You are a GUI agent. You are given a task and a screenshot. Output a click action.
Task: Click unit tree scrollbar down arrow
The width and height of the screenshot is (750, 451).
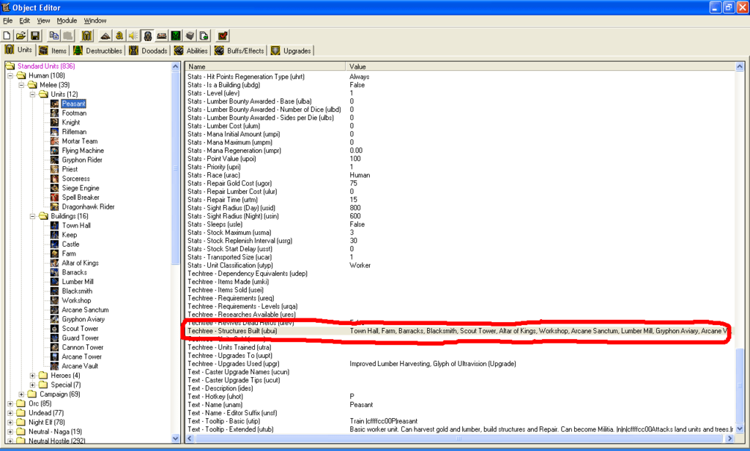[175, 438]
